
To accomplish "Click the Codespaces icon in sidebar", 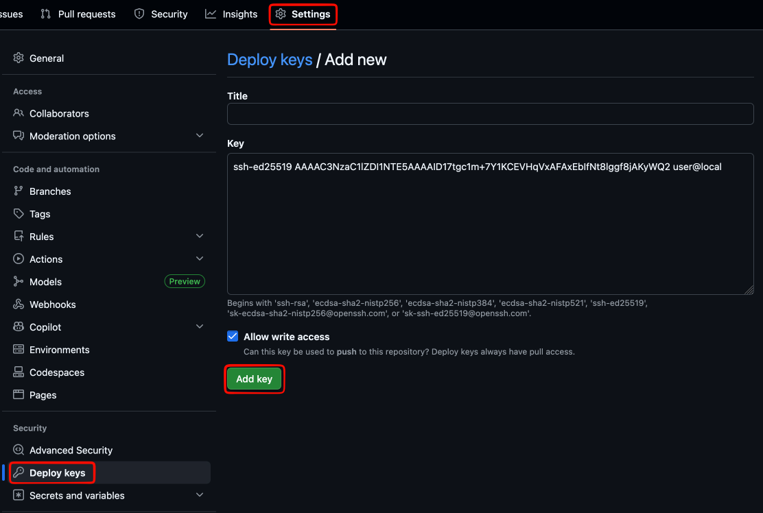I will click(19, 372).
